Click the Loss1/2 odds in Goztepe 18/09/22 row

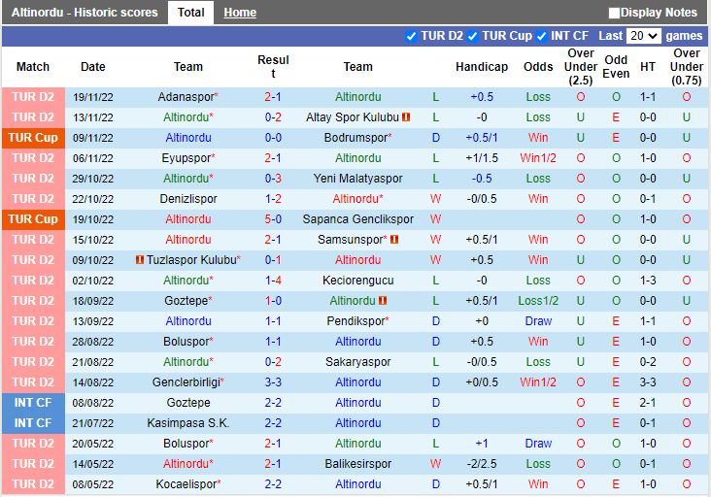538,301
